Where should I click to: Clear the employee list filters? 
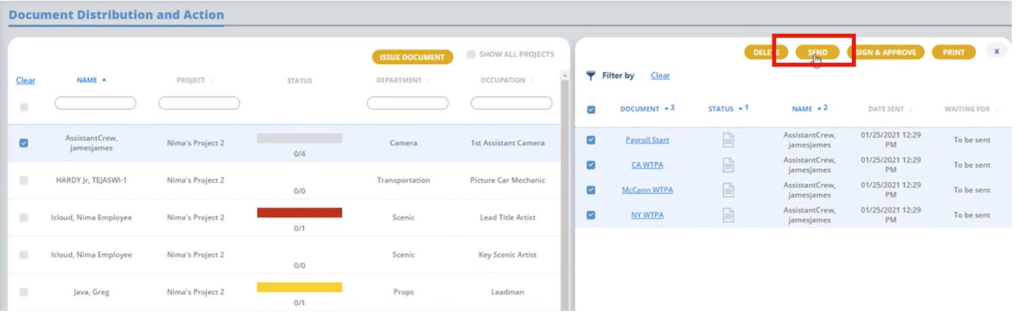coord(25,81)
